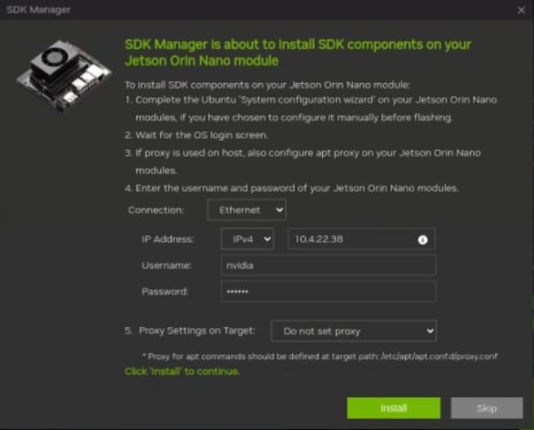
Task: Click the gray Skip button
Action: pos(487,408)
